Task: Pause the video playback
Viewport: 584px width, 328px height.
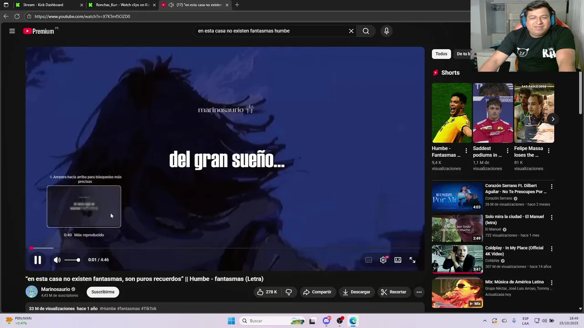Action: click(x=38, y=260)
